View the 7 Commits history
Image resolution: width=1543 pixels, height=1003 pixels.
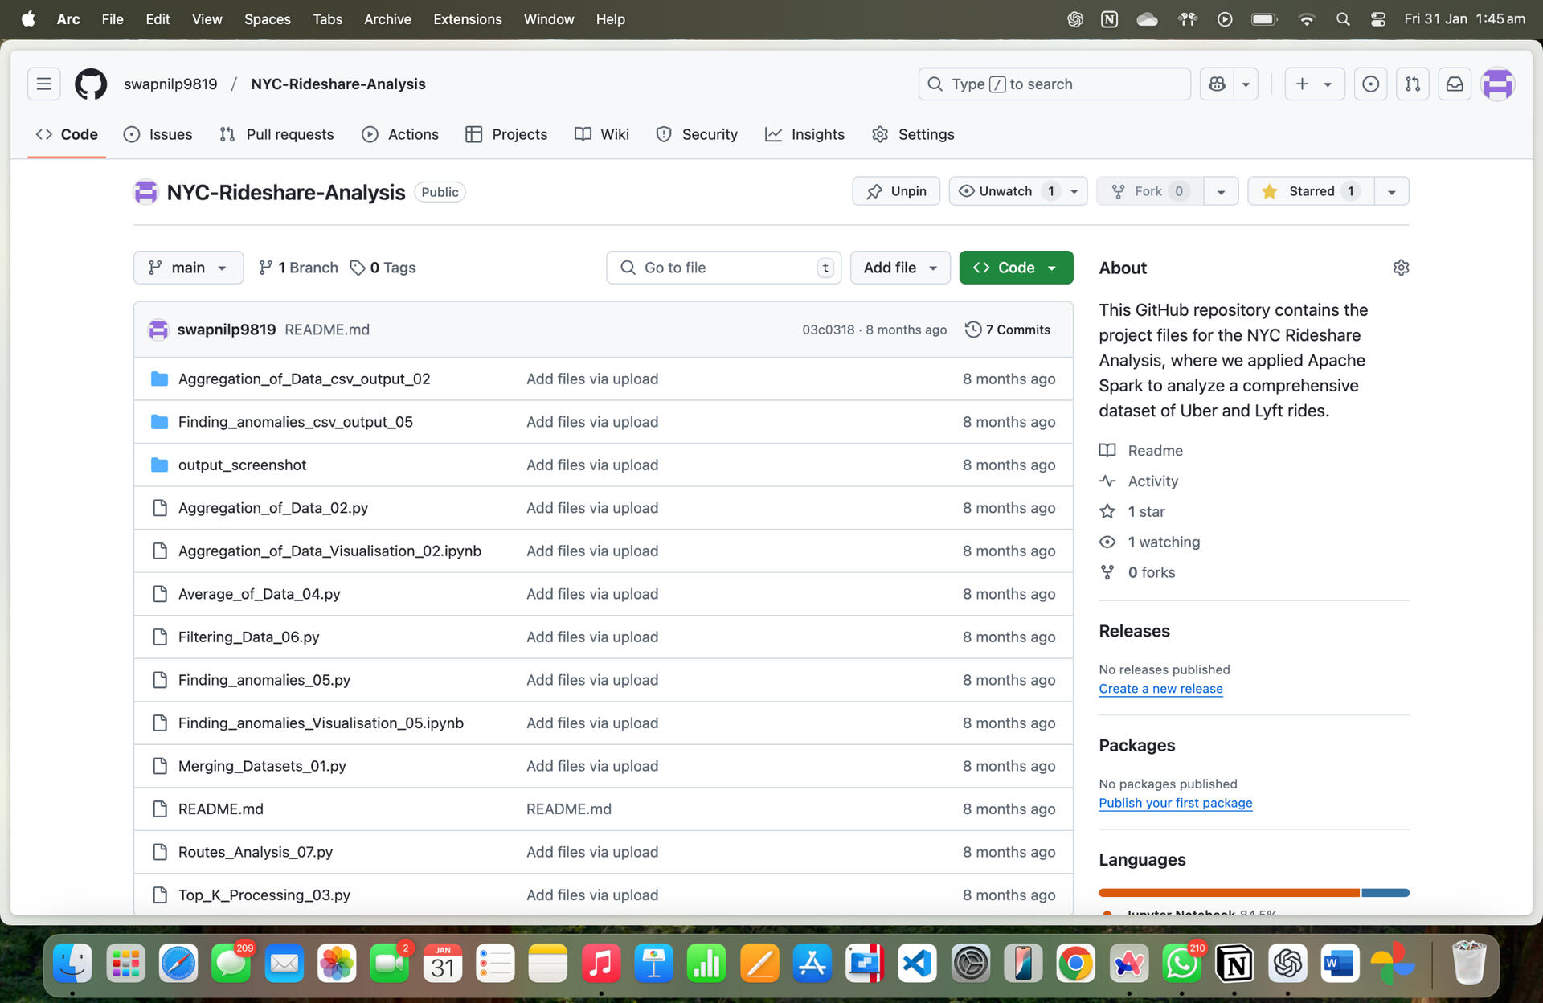(1008, 330)
